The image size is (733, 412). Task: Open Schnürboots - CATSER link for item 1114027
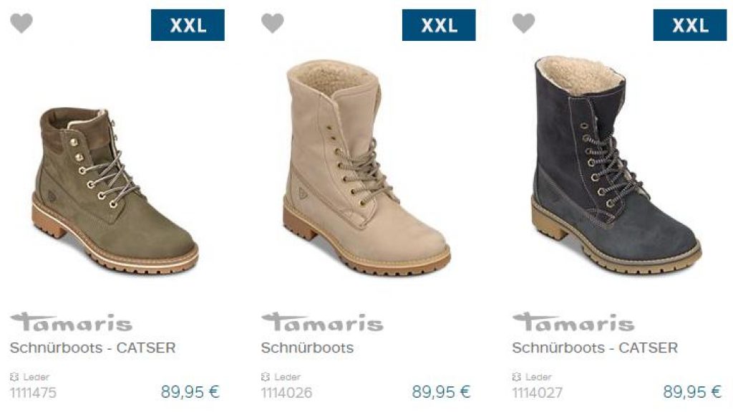coord(595,348)
